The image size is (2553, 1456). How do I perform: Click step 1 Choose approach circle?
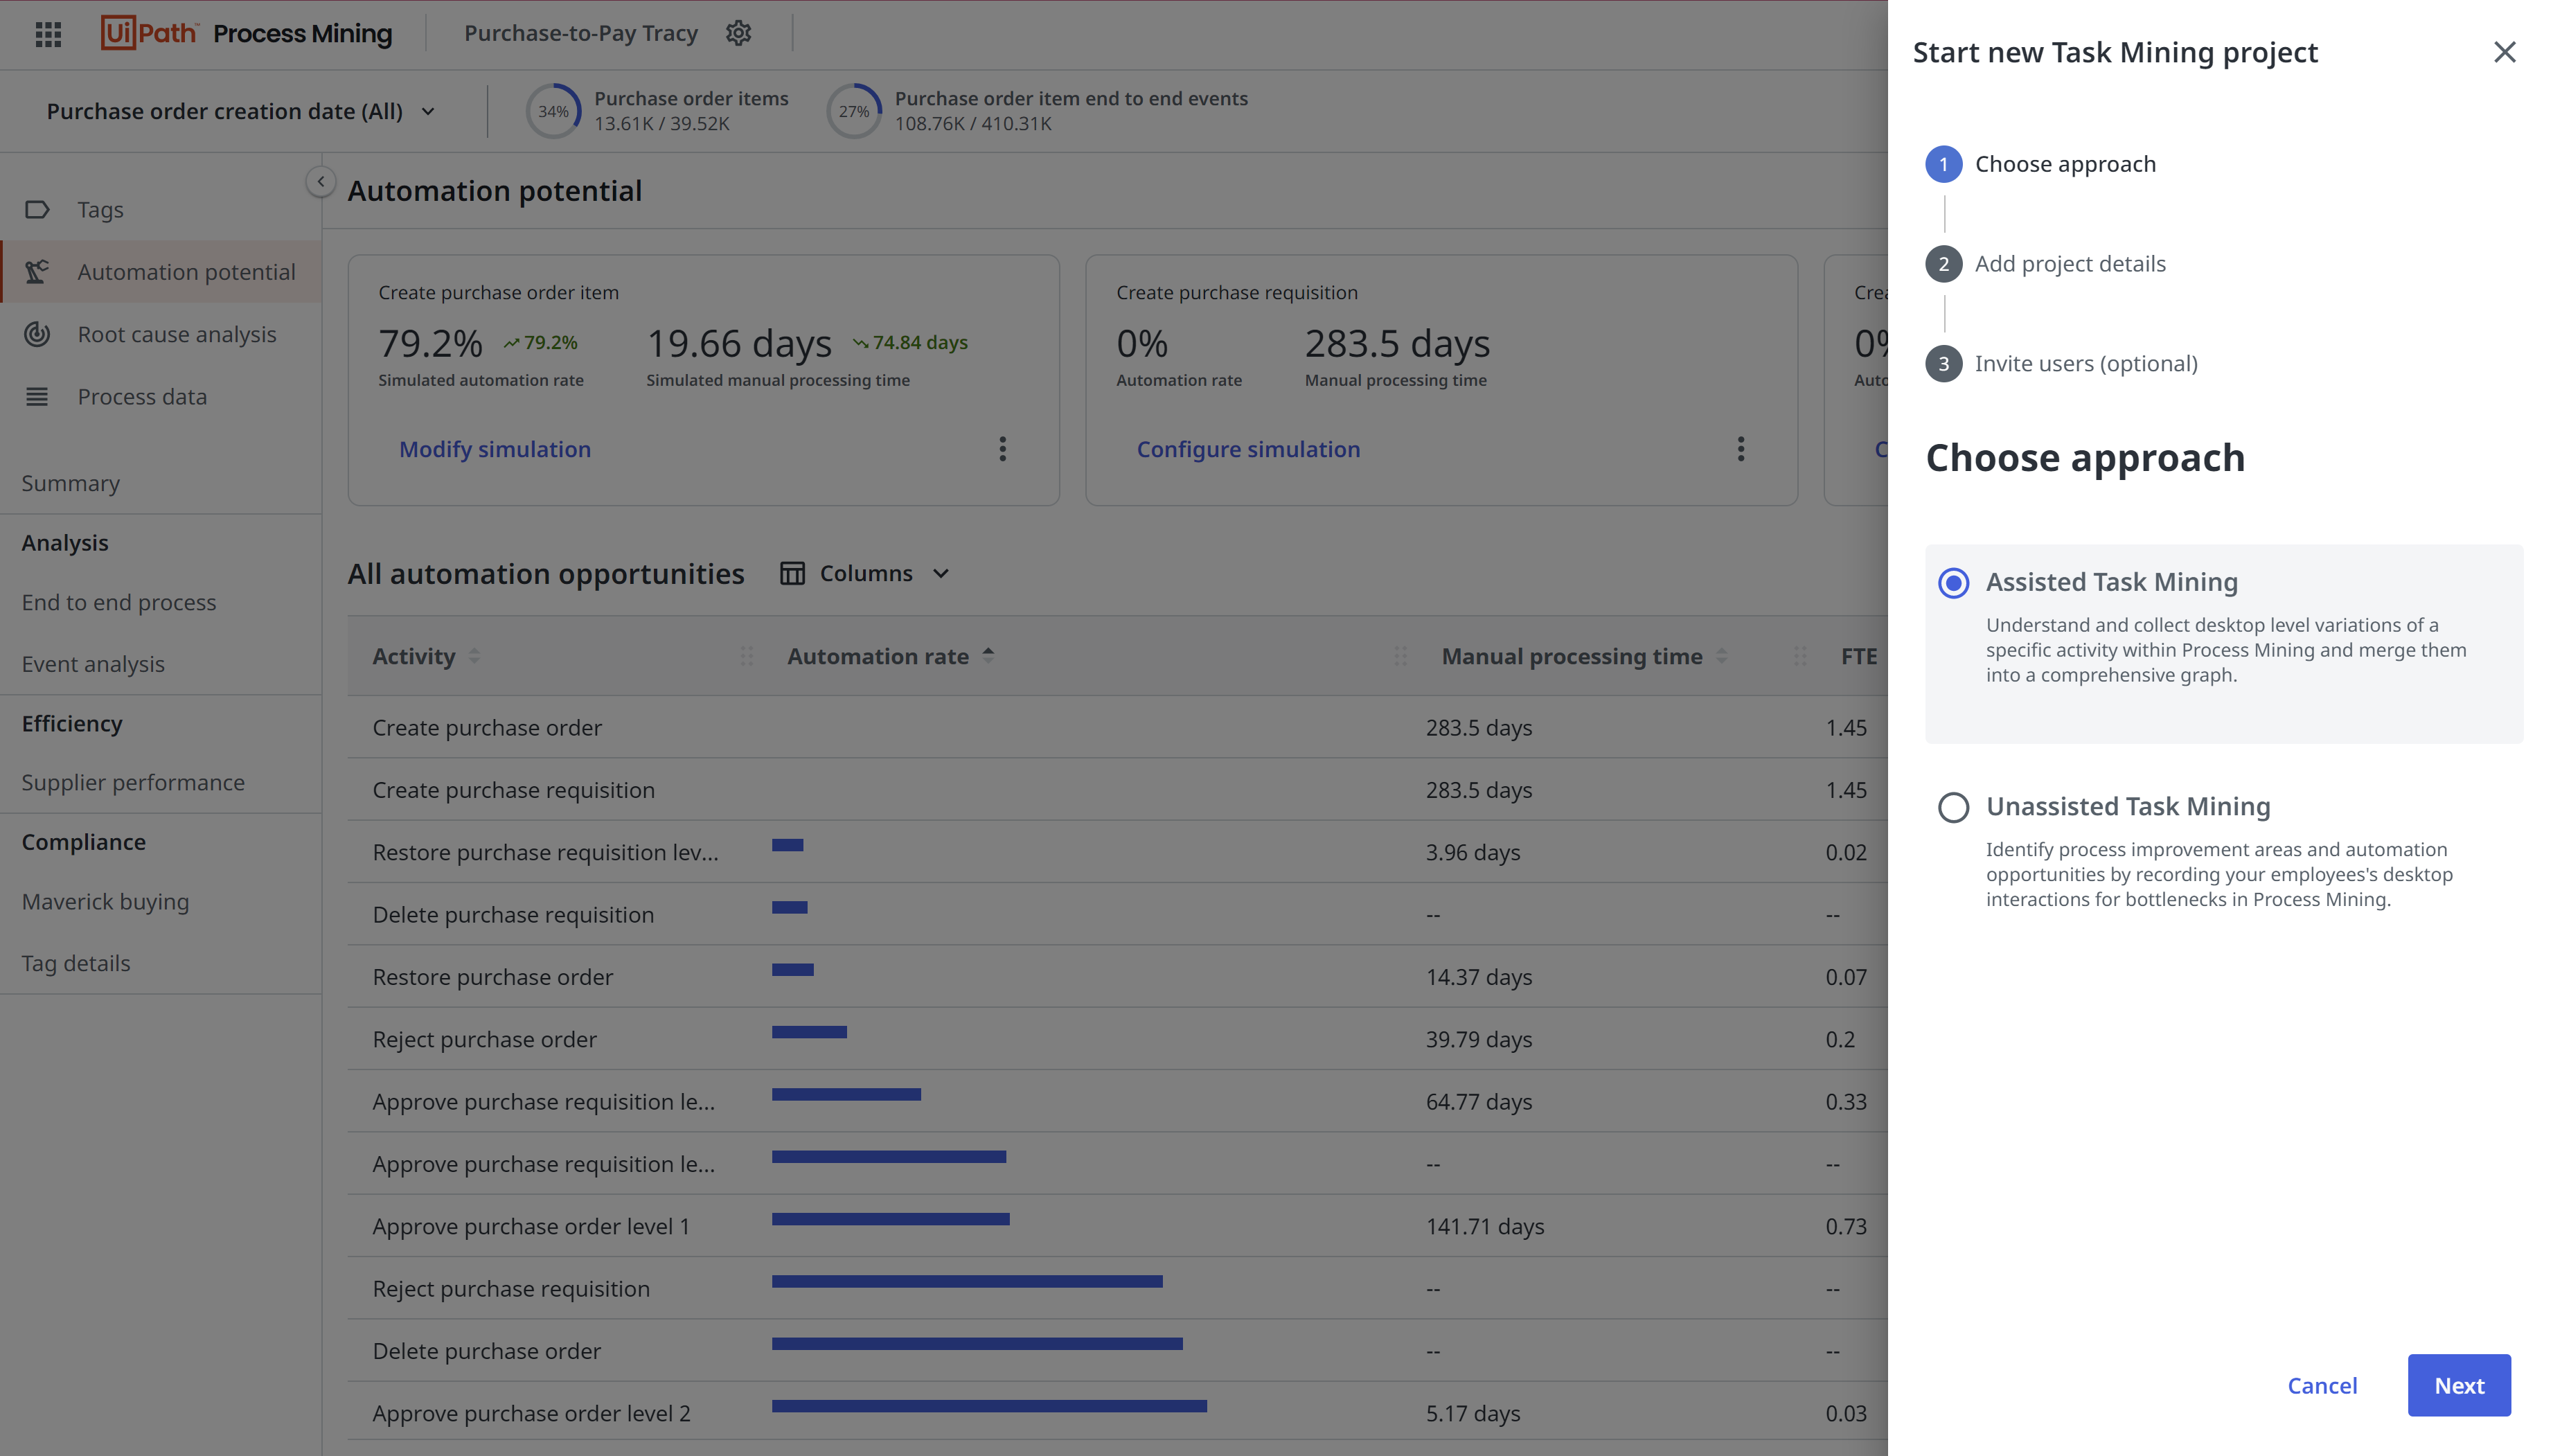[x=1943, y=164]
